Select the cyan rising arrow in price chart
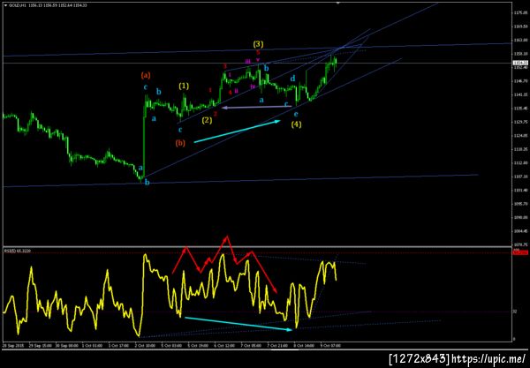The image size is (530, 368). coord(238,131)
